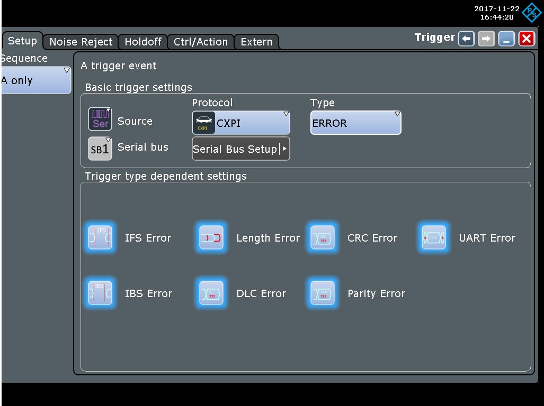Viewport: 544px width, 406px height.
Task: Toggle the CRC Error trigger button
Action: click(x=322, y=237)
